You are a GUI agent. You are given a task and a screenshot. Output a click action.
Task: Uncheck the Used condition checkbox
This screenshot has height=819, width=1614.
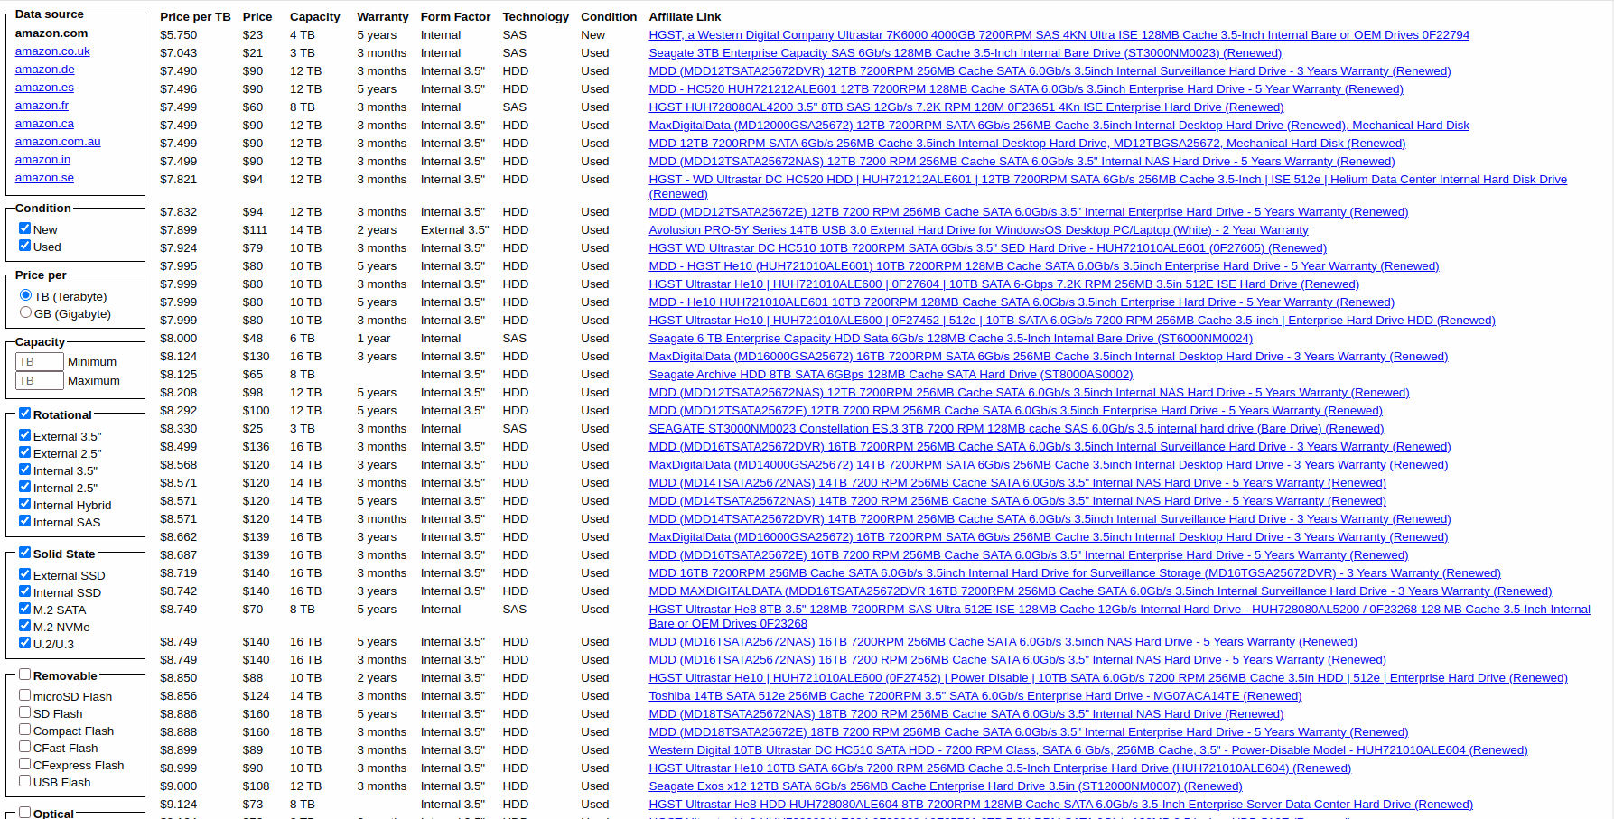[25, 246]
